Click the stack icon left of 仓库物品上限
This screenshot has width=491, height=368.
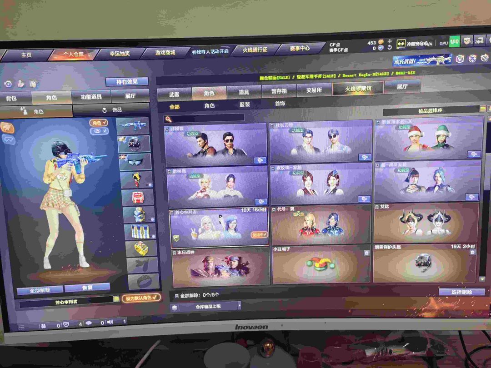point(175,308)
